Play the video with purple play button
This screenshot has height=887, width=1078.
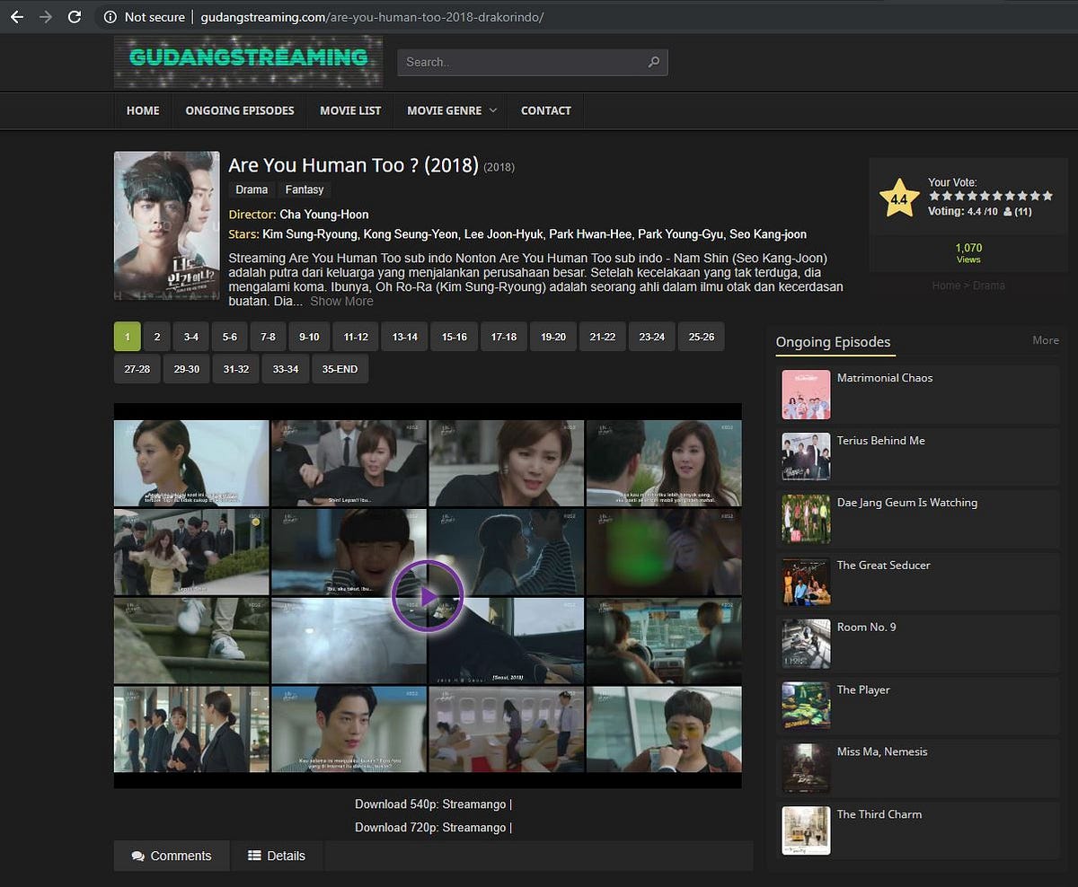428,595
